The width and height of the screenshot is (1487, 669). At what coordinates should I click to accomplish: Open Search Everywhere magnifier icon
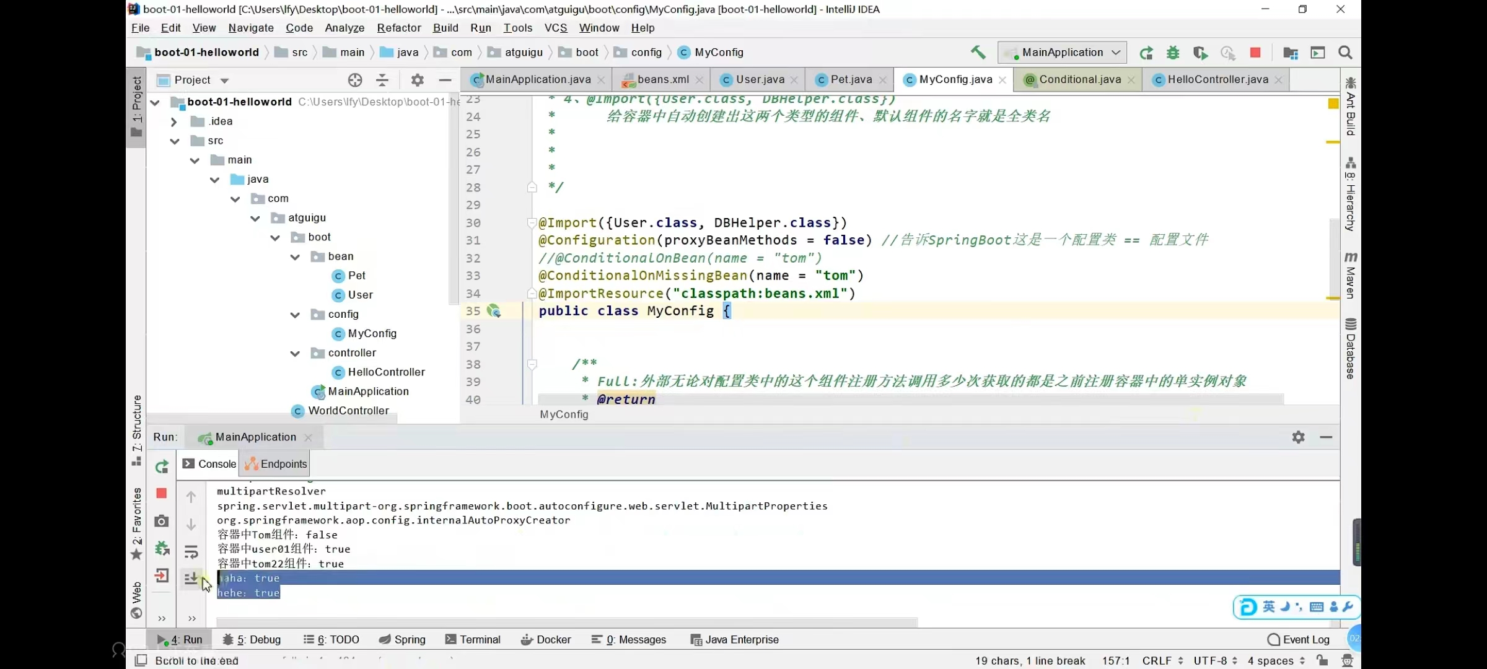coord(1345,53)
